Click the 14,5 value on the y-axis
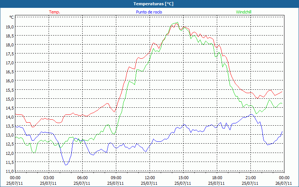 tap(10, 108)
